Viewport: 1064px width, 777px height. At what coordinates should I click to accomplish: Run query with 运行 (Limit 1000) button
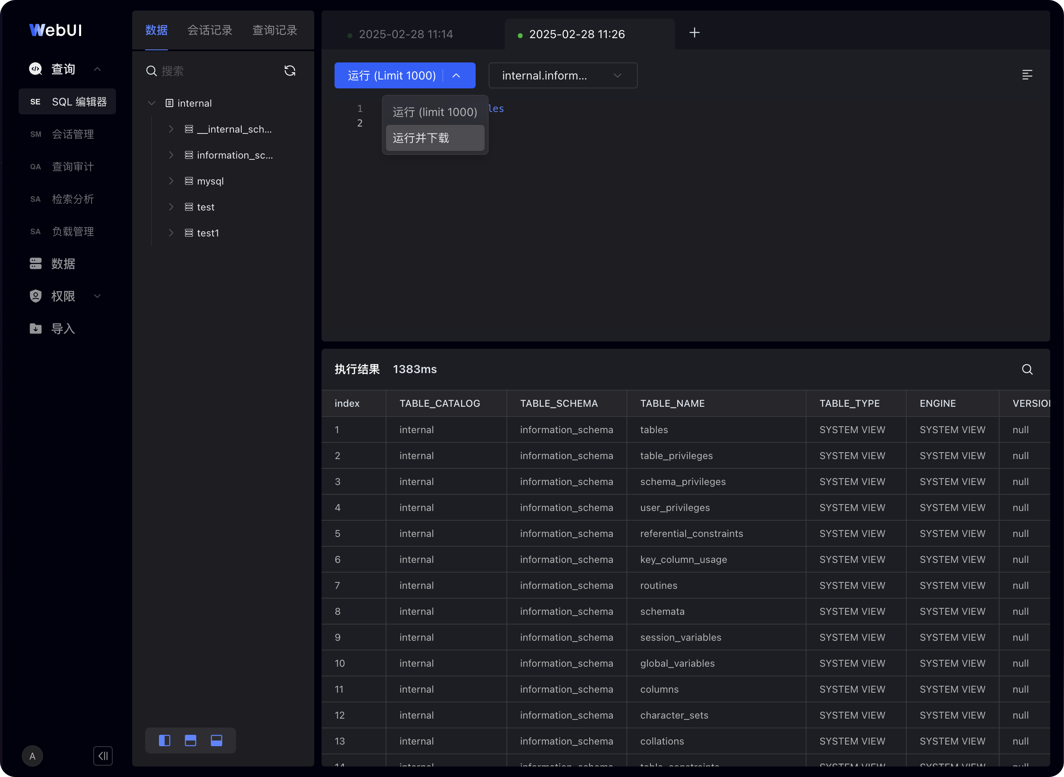[x=391, y=75]
